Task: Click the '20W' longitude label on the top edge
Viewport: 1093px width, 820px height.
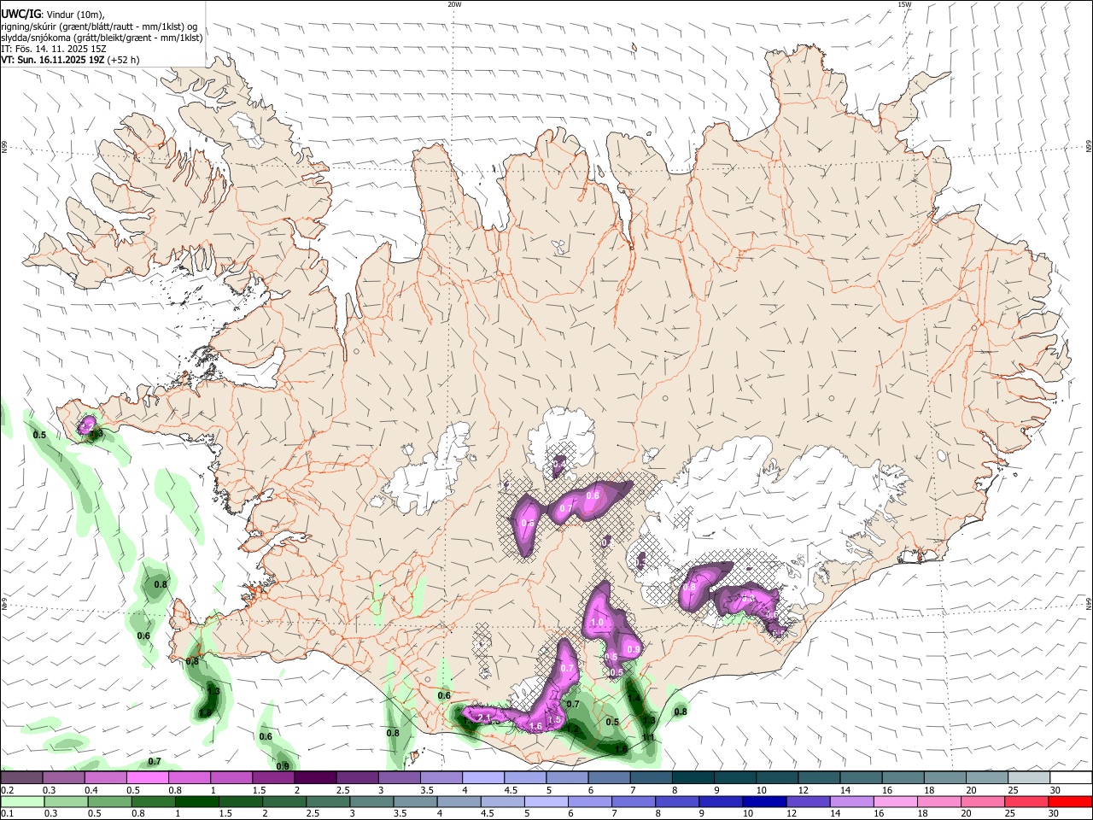Action: [x=454, y=4]
